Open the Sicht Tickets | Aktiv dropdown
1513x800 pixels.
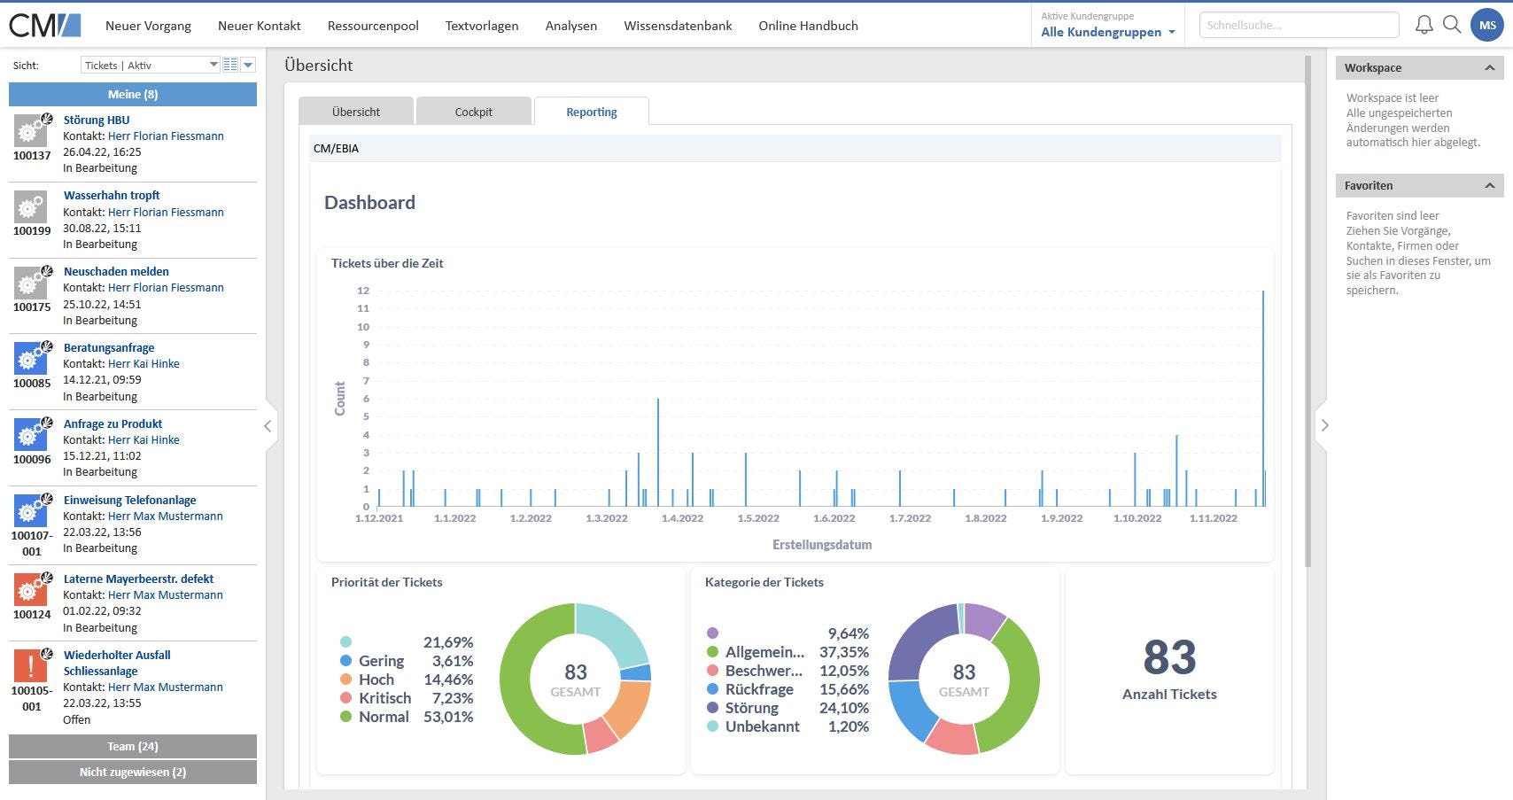tap(150, 65)
